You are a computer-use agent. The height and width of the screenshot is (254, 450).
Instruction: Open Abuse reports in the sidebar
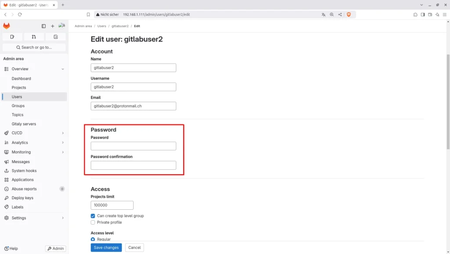pyautogui.click(x=24, y=189)
